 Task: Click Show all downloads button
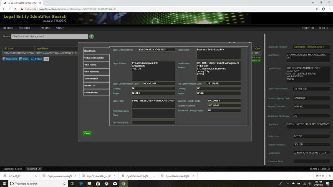320,176
